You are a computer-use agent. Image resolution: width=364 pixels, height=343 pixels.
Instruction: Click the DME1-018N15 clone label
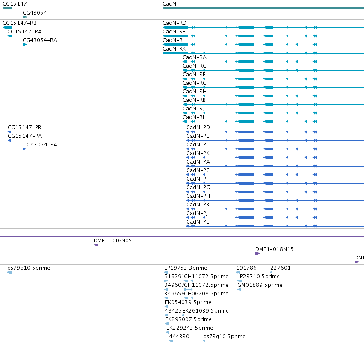[x=275, y=249]
